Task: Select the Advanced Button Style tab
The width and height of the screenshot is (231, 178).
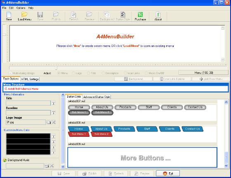Action: tap(97, 97)
